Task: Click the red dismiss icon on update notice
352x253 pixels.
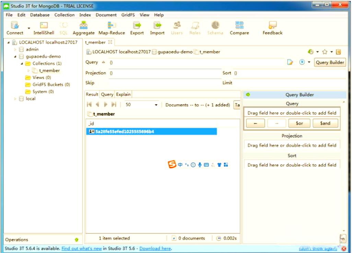Action: click(x=344, y=249)
